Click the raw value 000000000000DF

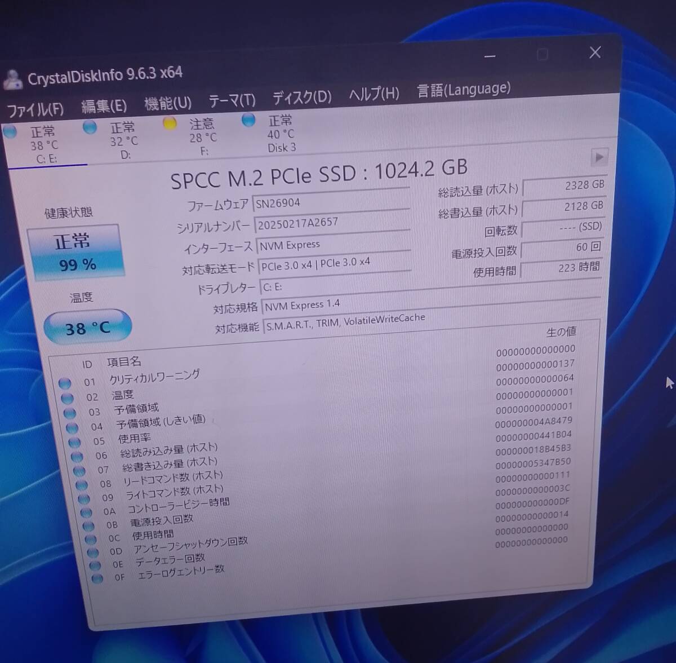pos(532,503)
